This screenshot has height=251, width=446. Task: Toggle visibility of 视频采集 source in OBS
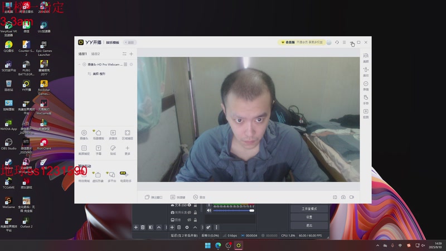point(190,213)
